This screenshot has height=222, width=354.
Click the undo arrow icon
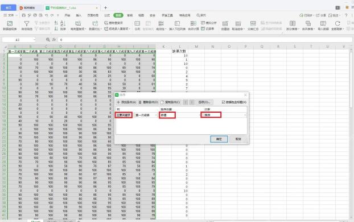point(46,15)
